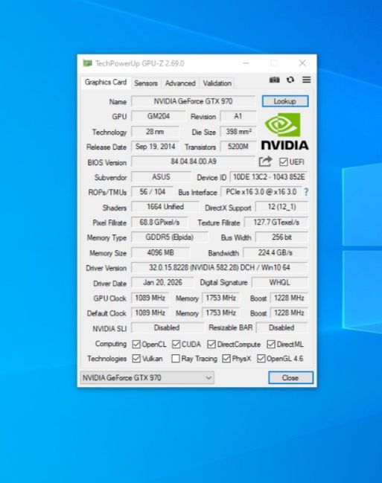The width and height of the screenshot is (382, 483).
Task: Click GPU Clock row Memory 1753 MHz
Action: coord(220,298)
